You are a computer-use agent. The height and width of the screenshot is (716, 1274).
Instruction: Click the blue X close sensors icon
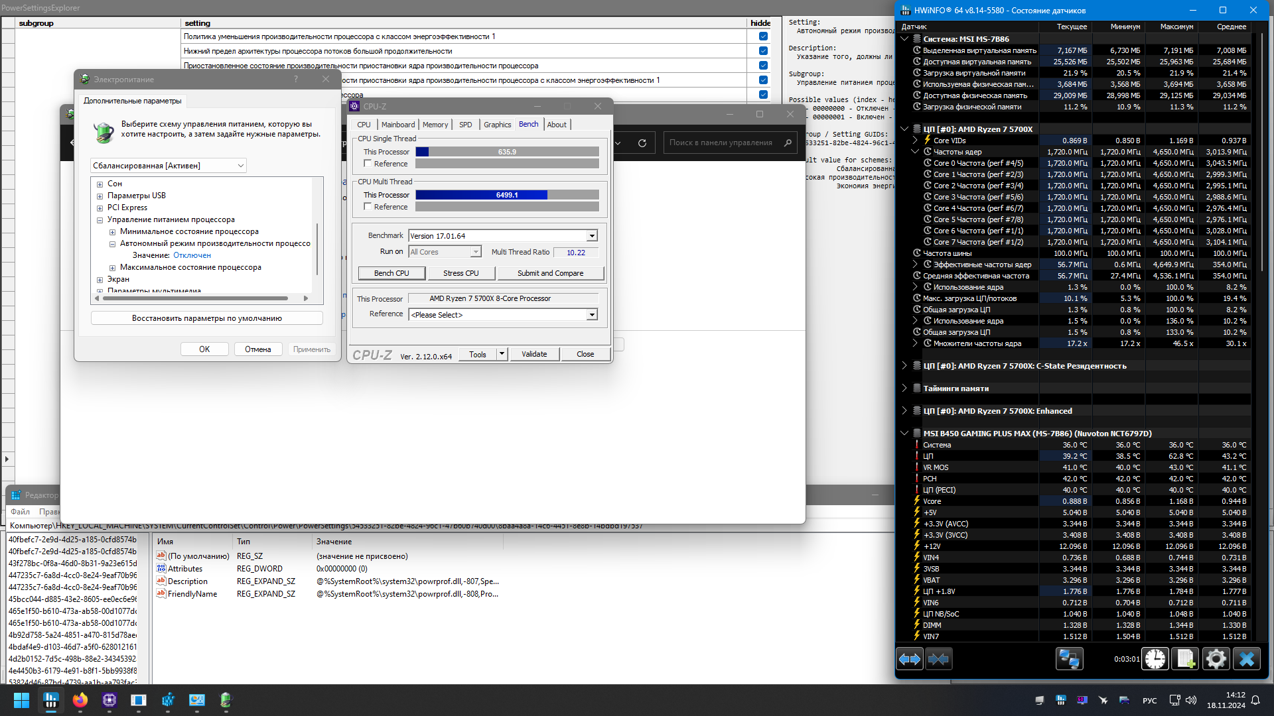tap(1246, 659)
